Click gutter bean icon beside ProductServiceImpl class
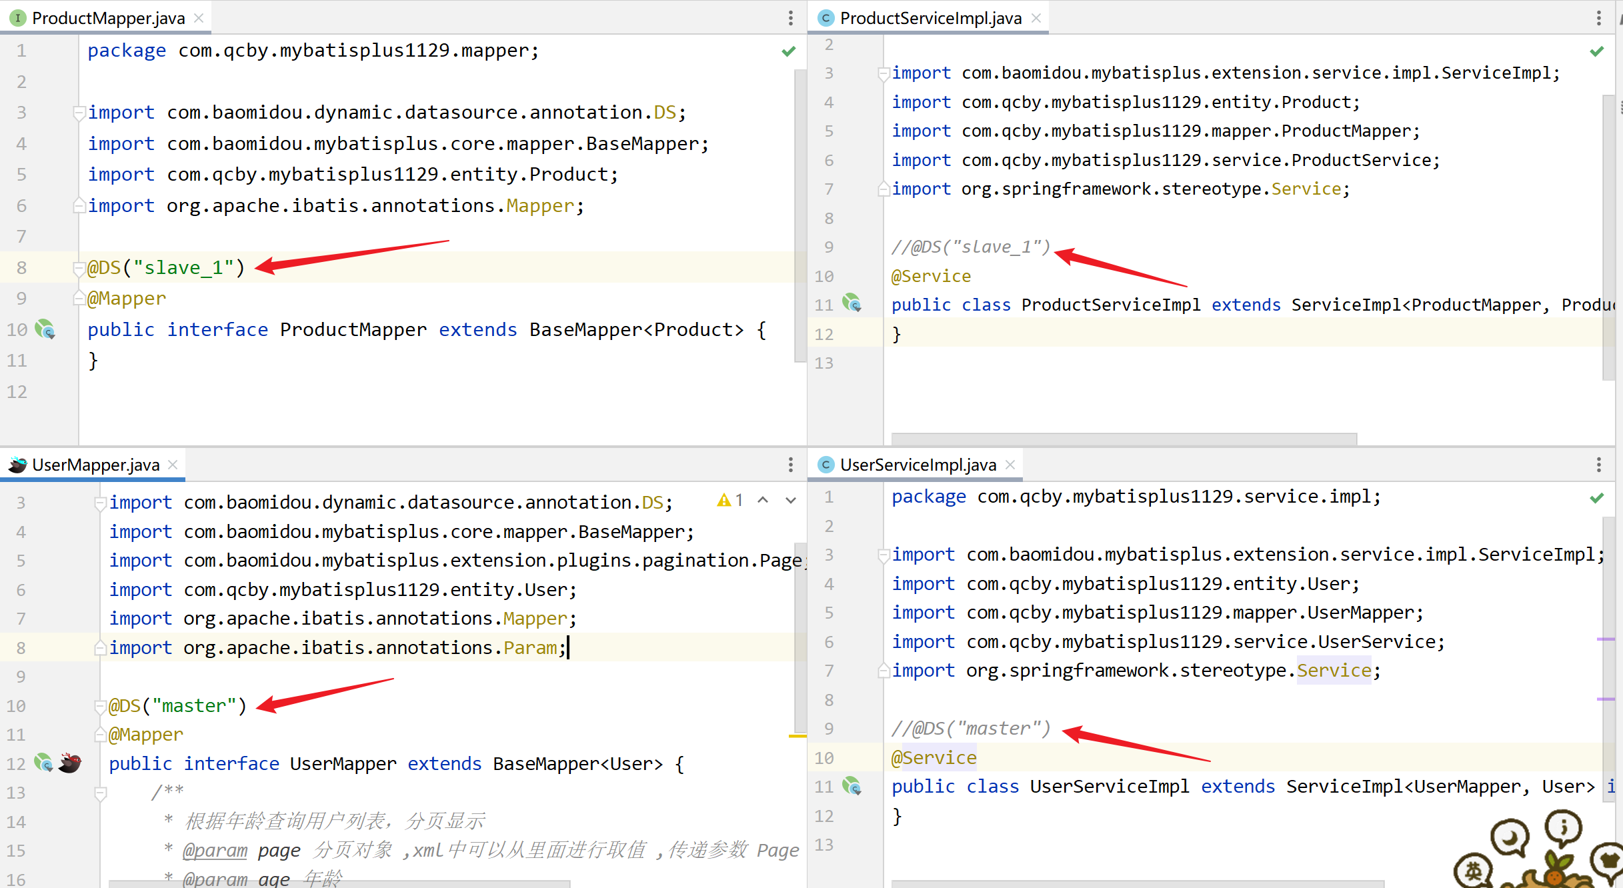This screenshot has width=1623, height=888. point(852,304)
